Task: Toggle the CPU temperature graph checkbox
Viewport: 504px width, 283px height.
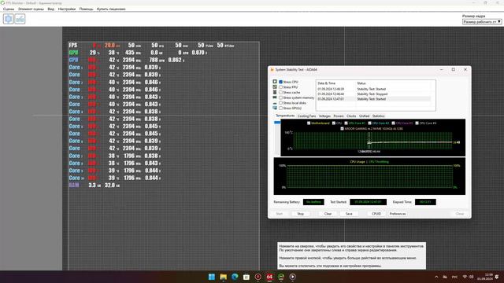Action: coord(334,123)
